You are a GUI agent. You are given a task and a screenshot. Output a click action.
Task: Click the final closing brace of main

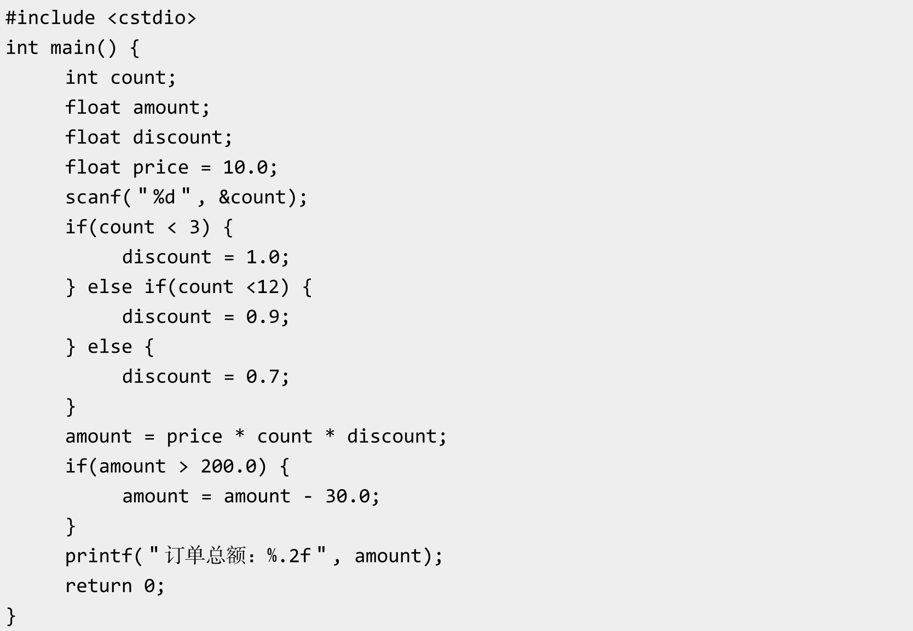pyautogui.click(x=11, y=616)
